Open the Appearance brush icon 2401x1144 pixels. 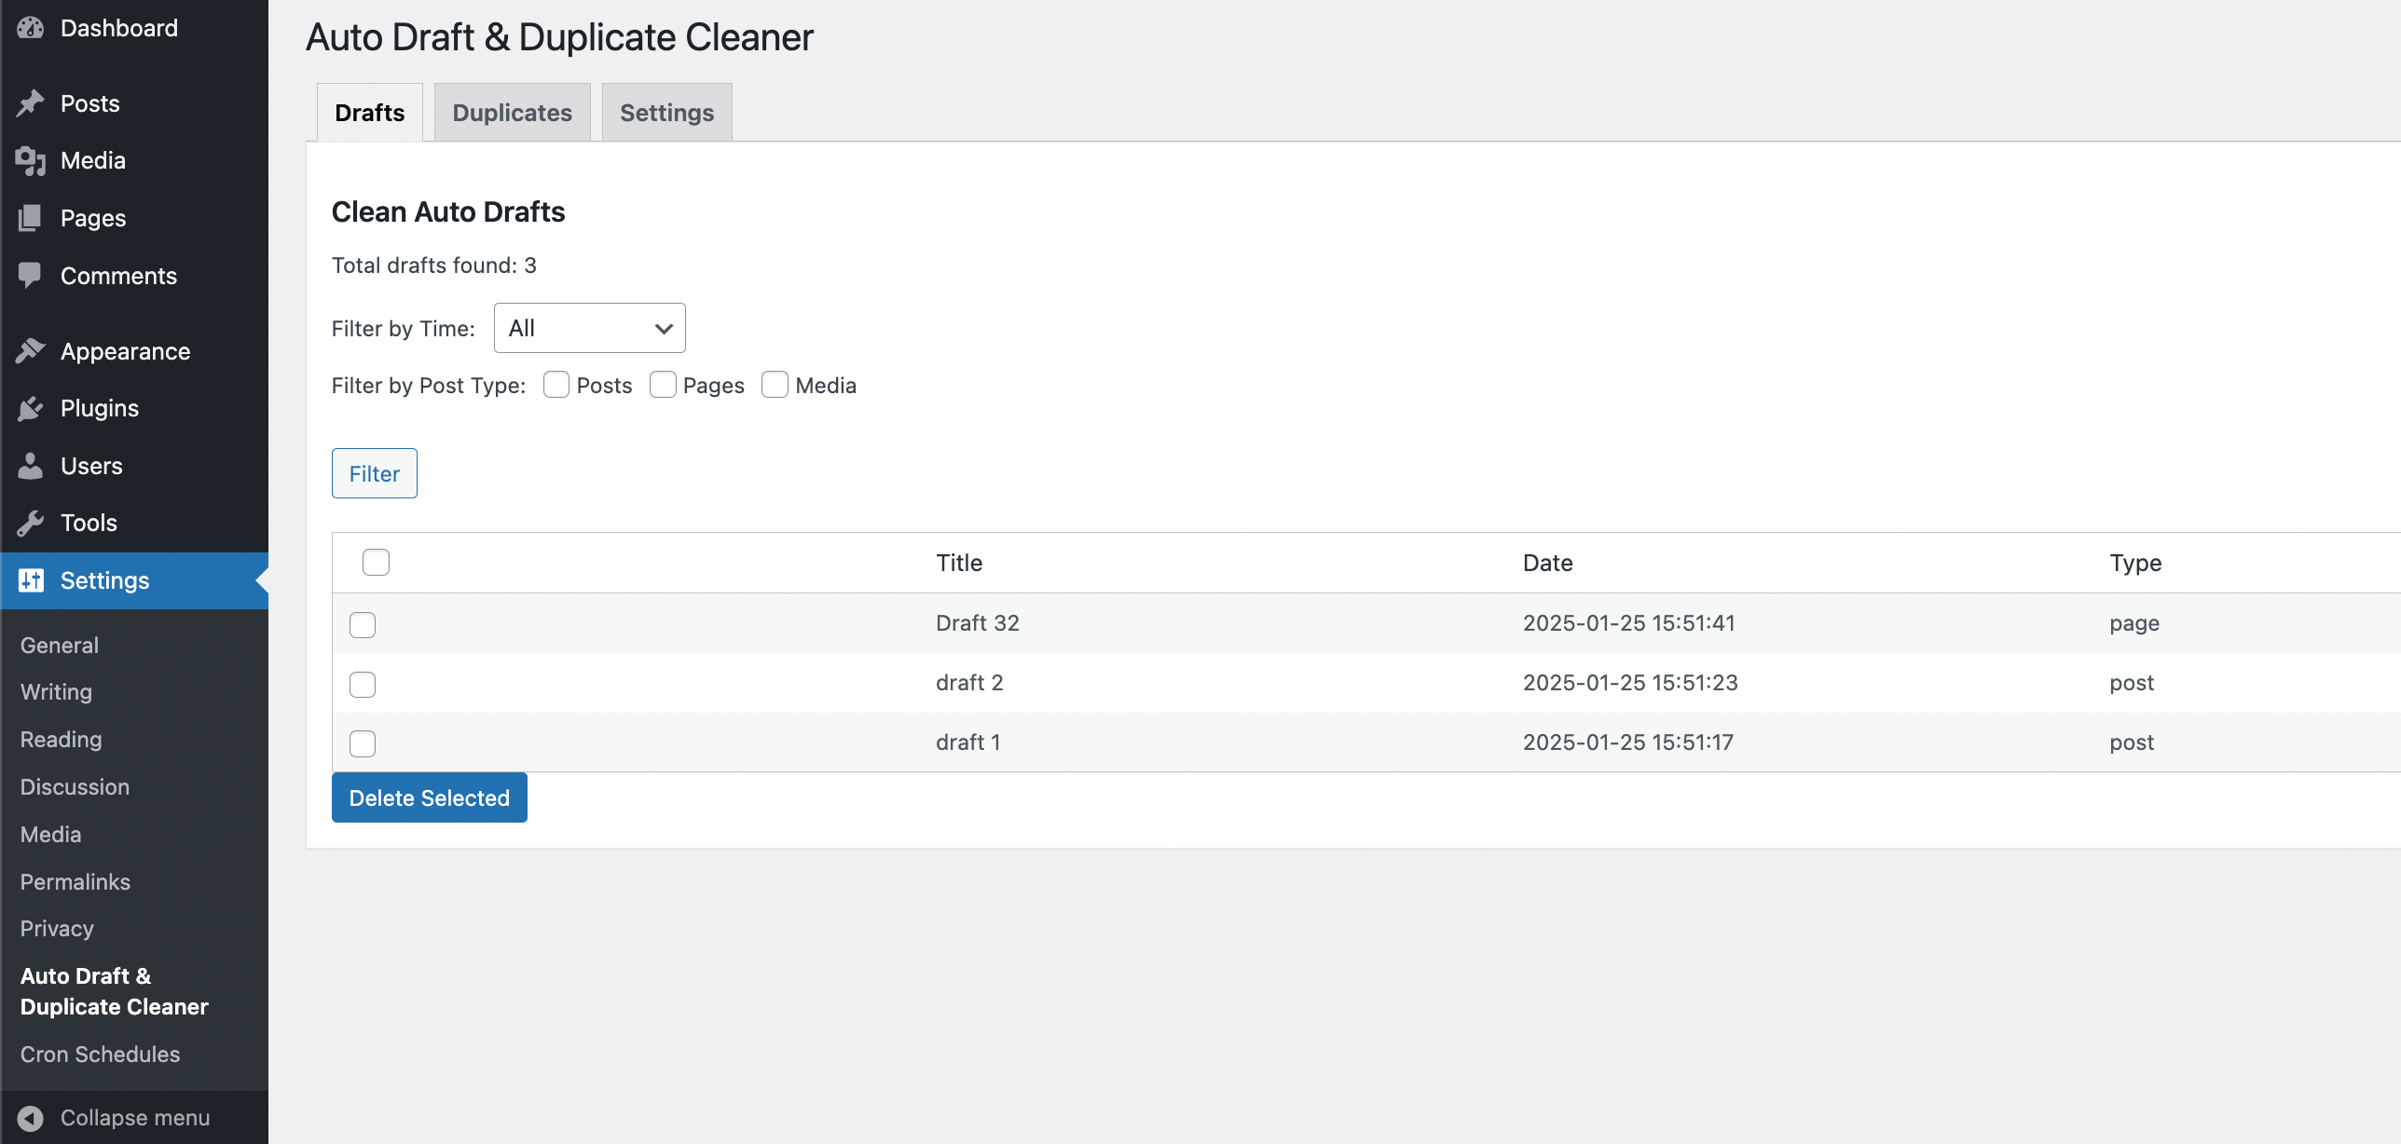point(31,350)
